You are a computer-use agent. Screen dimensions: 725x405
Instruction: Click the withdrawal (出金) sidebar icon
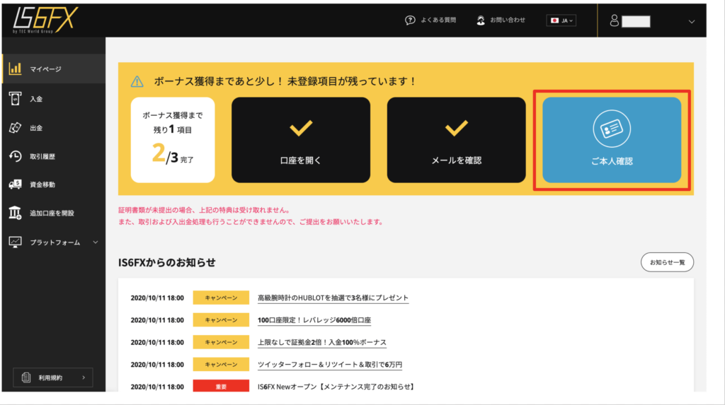16,128
